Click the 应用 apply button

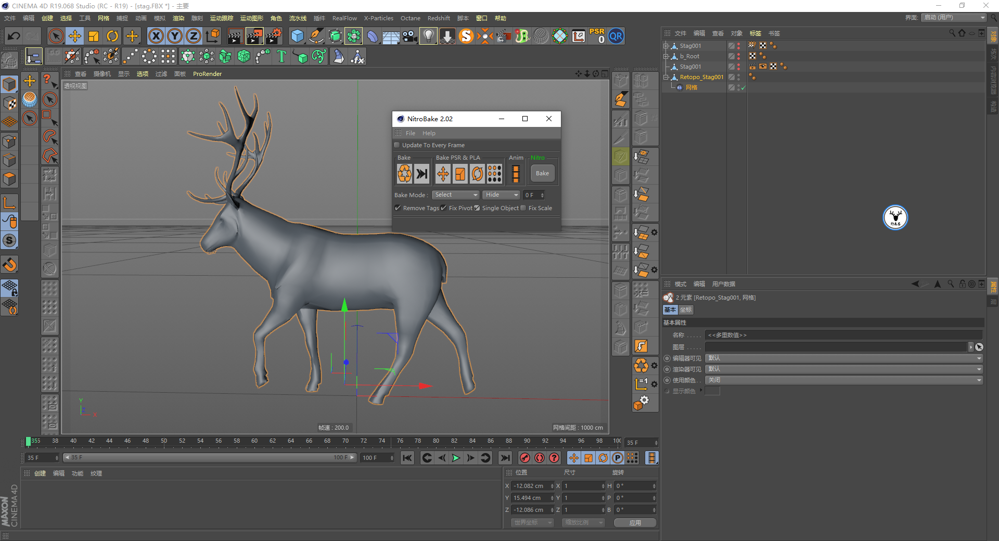click(x=635, y=523)
